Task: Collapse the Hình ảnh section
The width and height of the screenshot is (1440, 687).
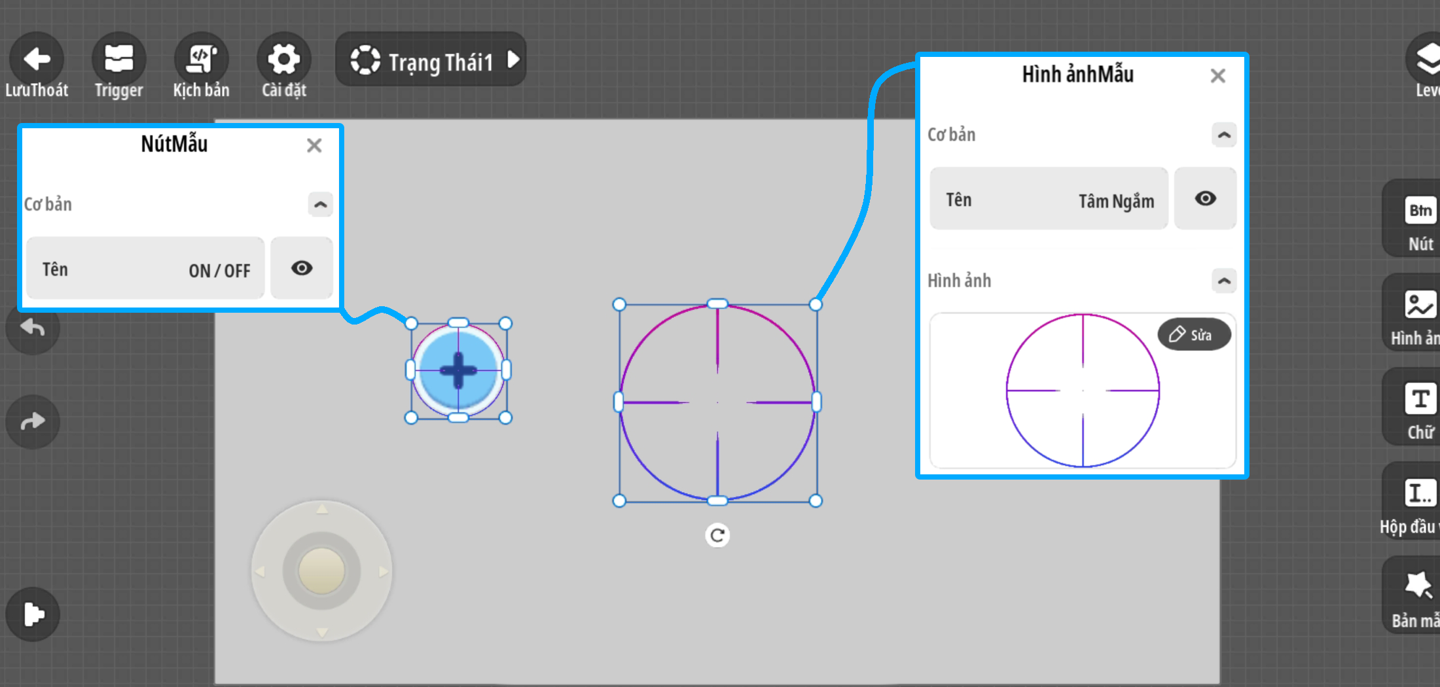Action: click(x=1223, y=281)
